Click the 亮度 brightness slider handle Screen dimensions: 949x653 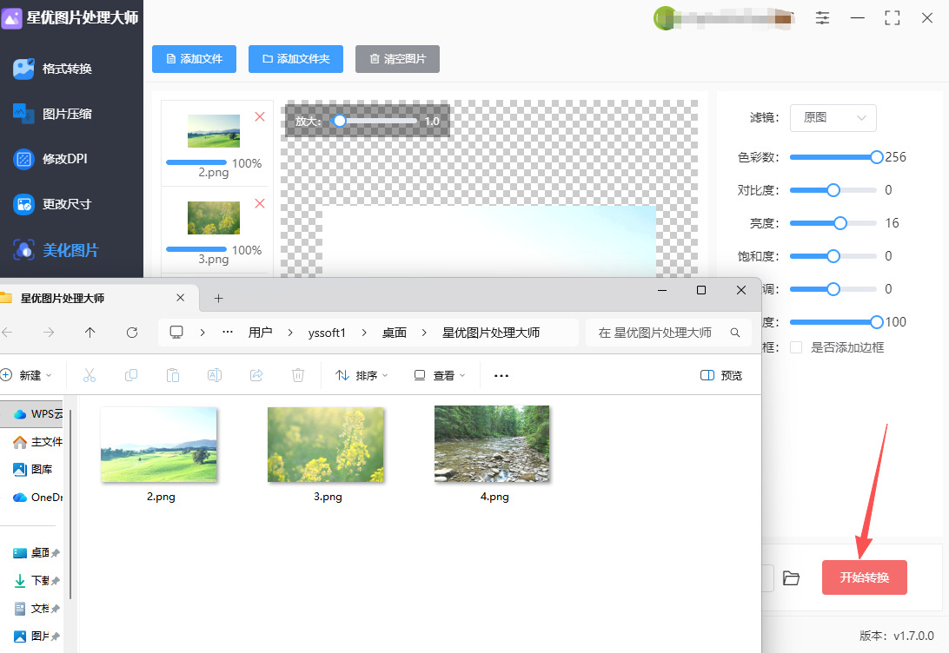(x=840, y=223)
